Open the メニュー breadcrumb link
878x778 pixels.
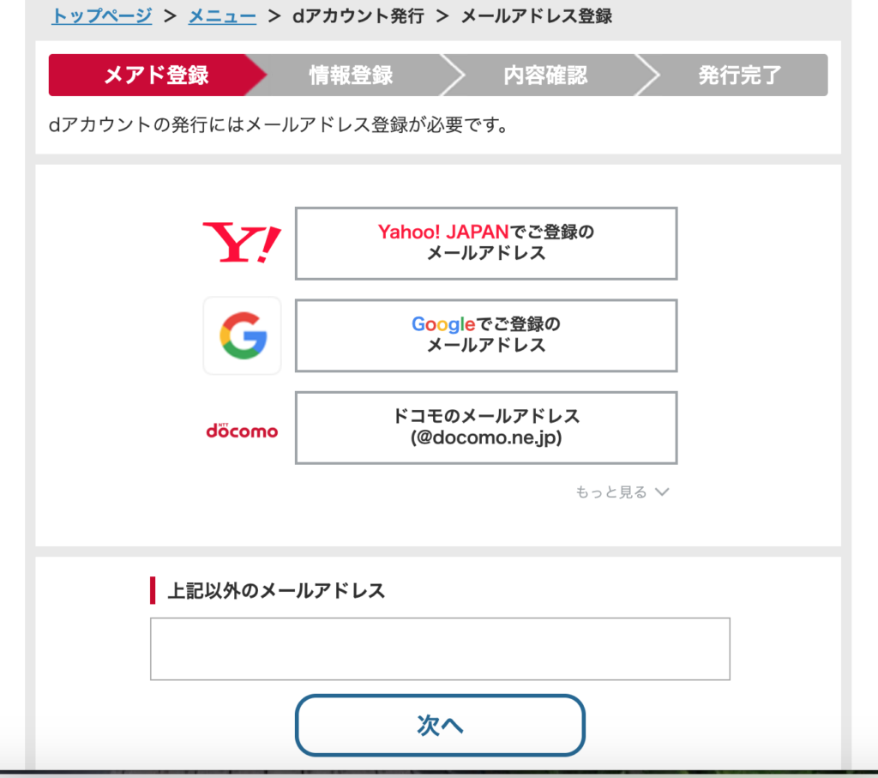pyautogui.click(x=222, y=15)
